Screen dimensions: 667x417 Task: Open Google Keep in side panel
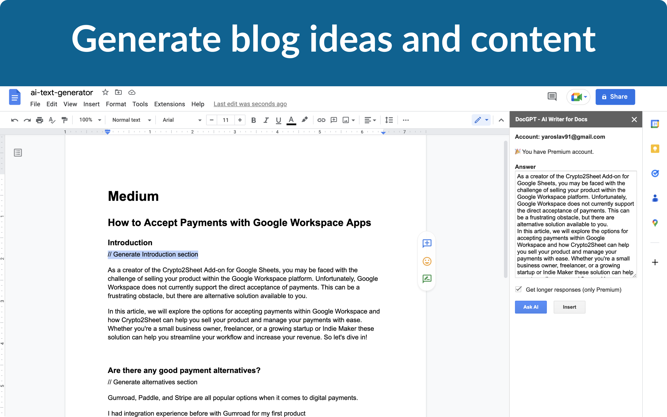point(655,149)
